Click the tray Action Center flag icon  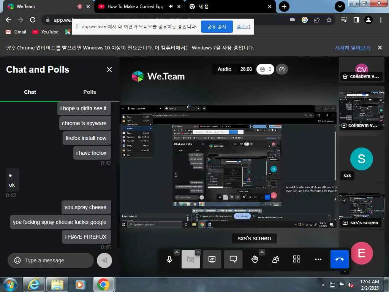point(342,285)
